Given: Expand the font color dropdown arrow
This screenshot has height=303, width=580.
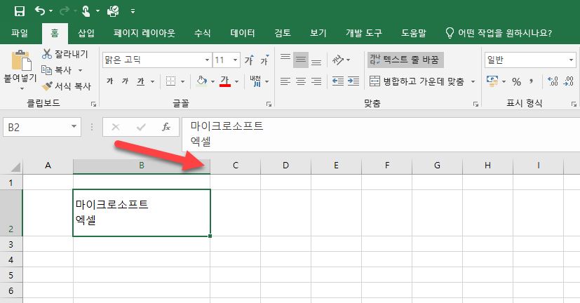Looking at the screenshot, I should click(x=237, y=82).
